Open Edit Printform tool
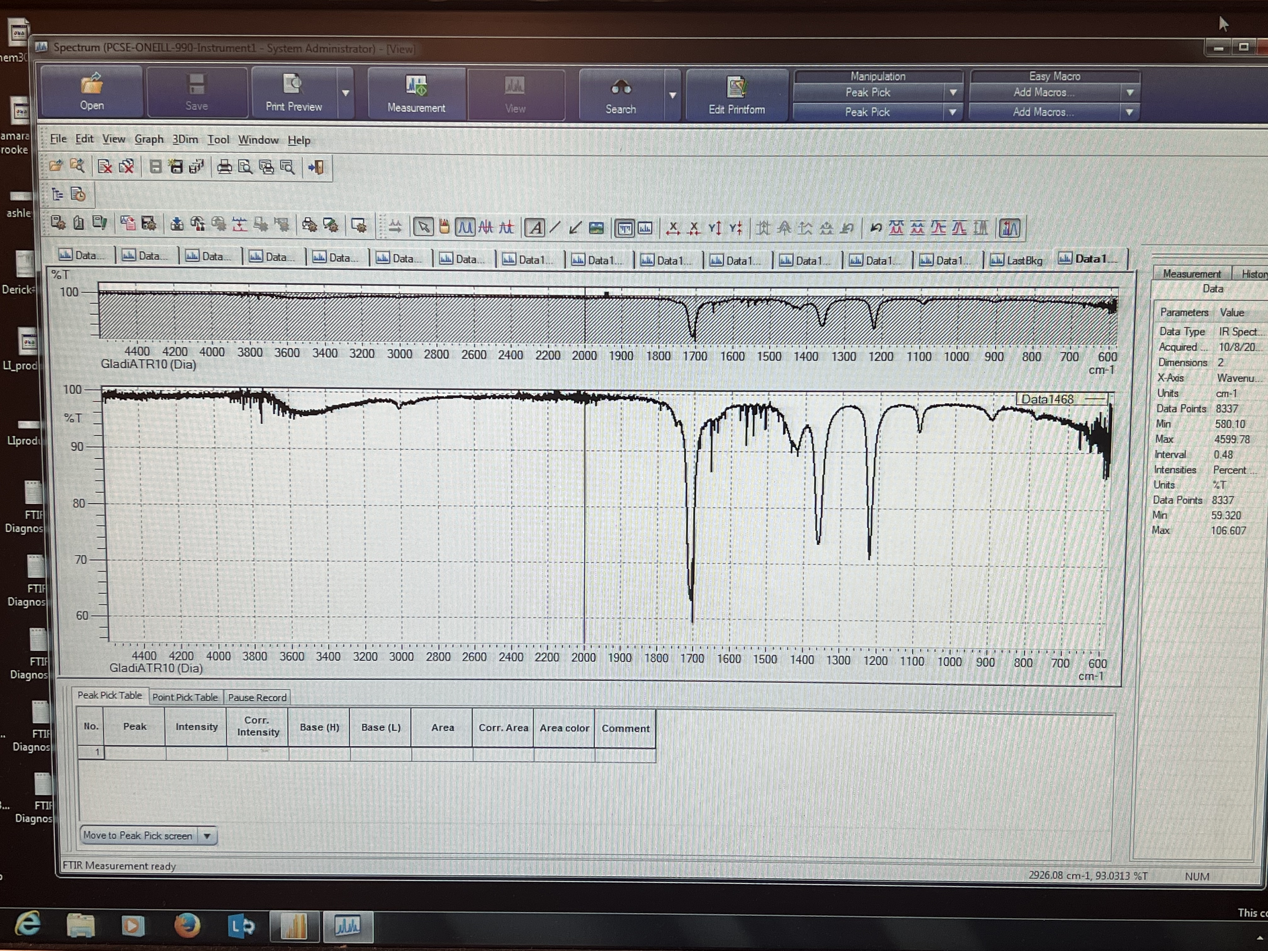The image size is (1268, 951). coord(736,95)
